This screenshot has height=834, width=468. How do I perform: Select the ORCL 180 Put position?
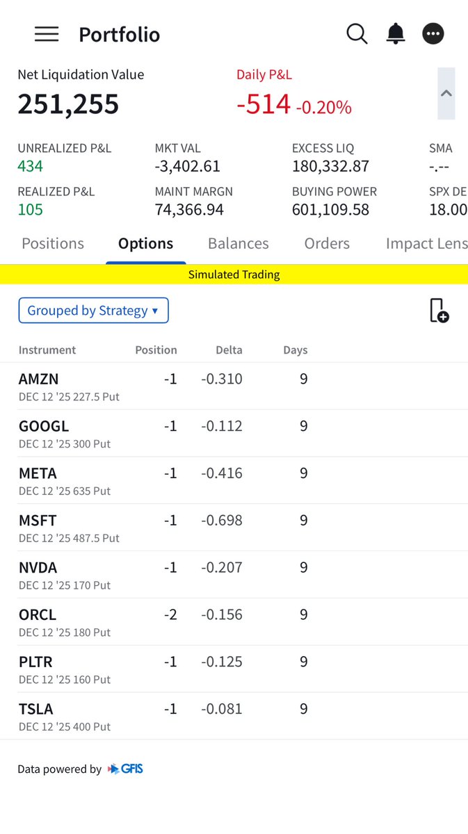point(234,622)
